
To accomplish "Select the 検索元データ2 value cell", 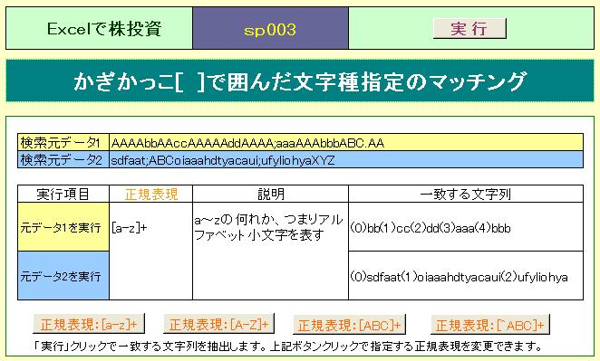I will click(346, 159).
